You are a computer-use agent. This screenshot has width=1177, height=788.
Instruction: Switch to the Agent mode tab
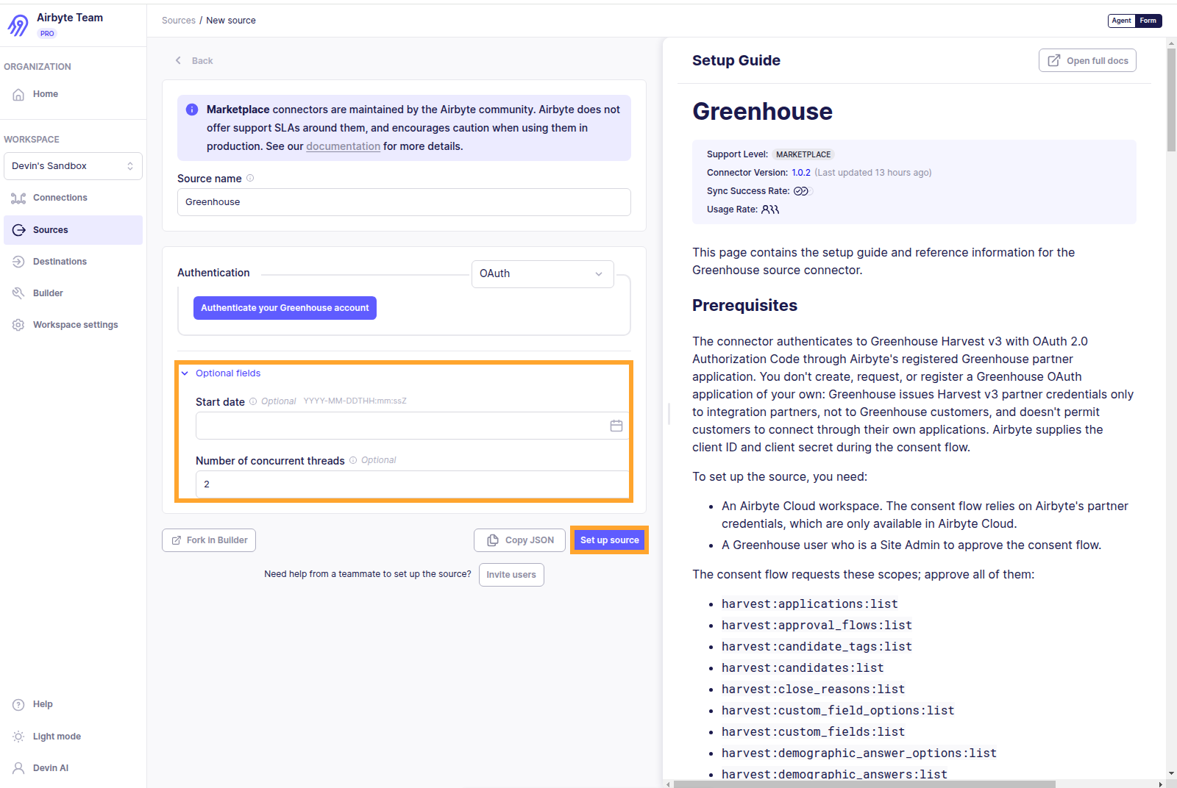coord(1122,21)
